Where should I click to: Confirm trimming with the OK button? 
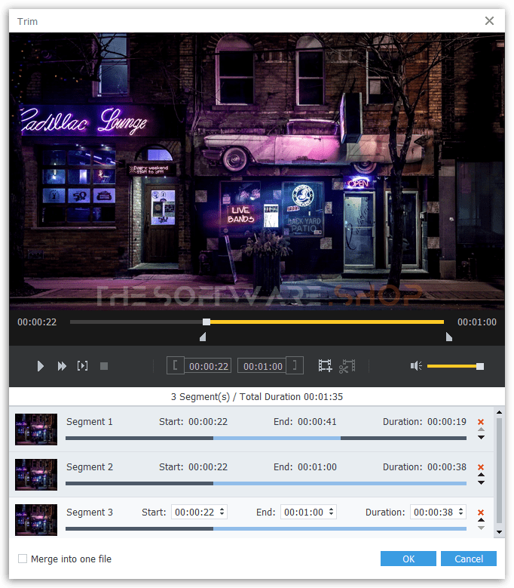(x=408, y=559)
